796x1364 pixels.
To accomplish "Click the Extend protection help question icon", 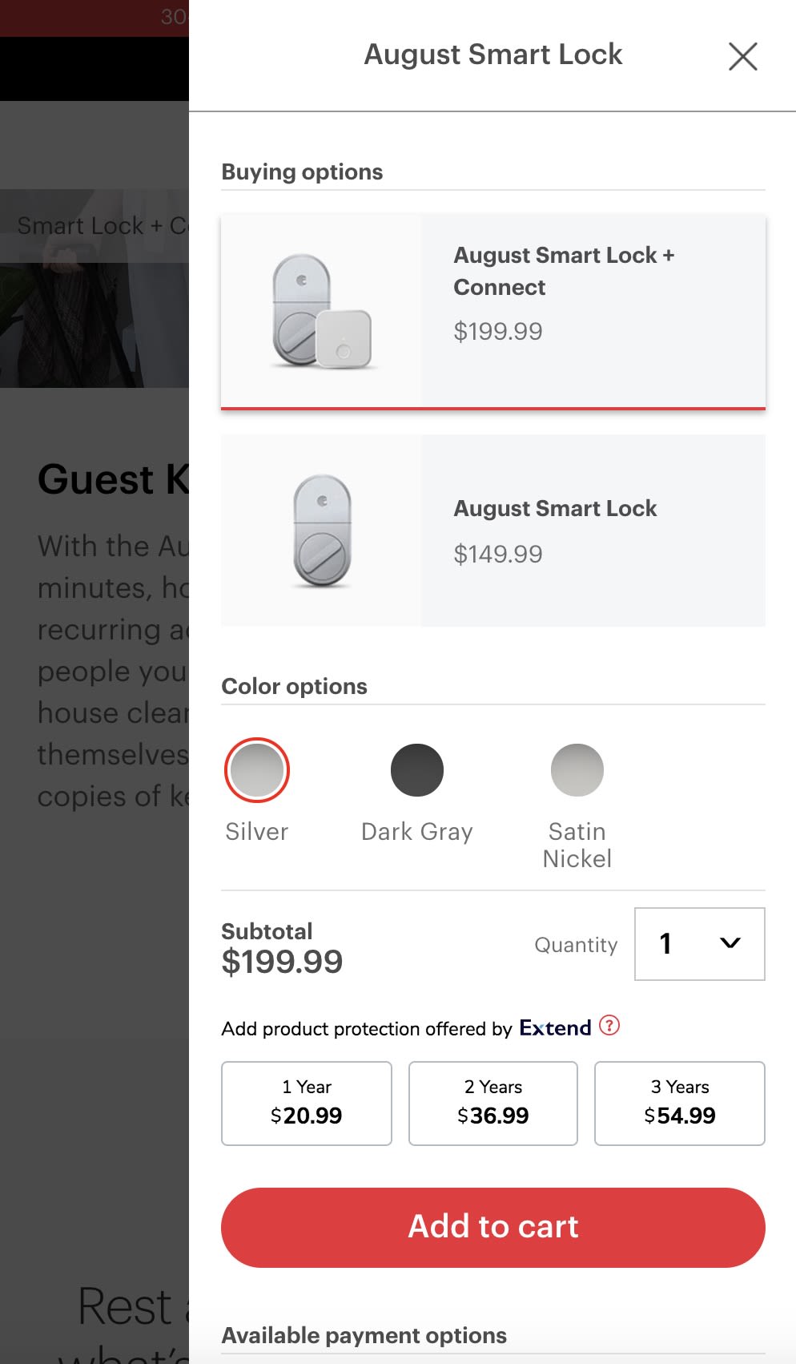I will [x=609, y=1025].
